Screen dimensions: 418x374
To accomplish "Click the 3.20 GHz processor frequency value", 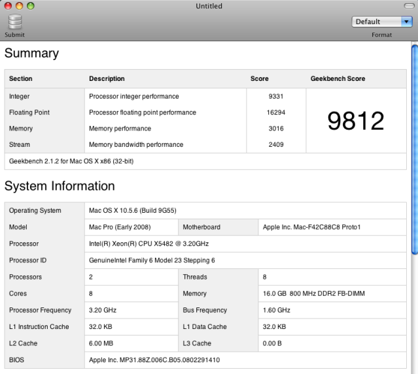I will (x=103, y=310).
